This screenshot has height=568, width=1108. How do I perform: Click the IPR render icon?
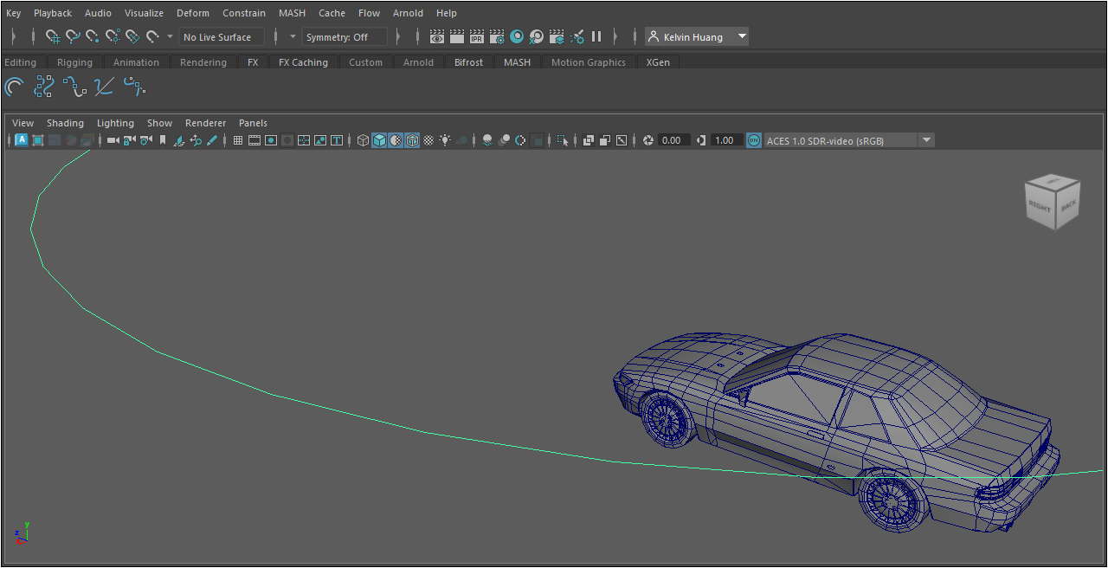477,37
